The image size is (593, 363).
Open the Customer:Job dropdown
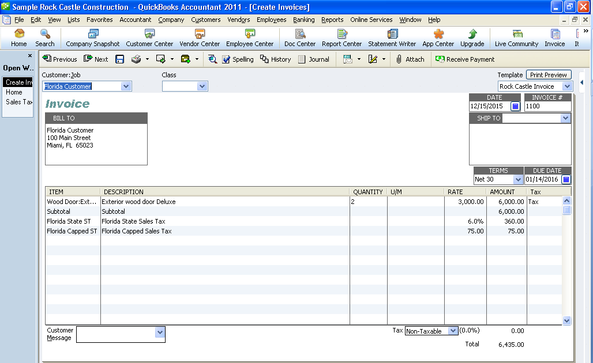pyautogui.click(x=126, y=86)
